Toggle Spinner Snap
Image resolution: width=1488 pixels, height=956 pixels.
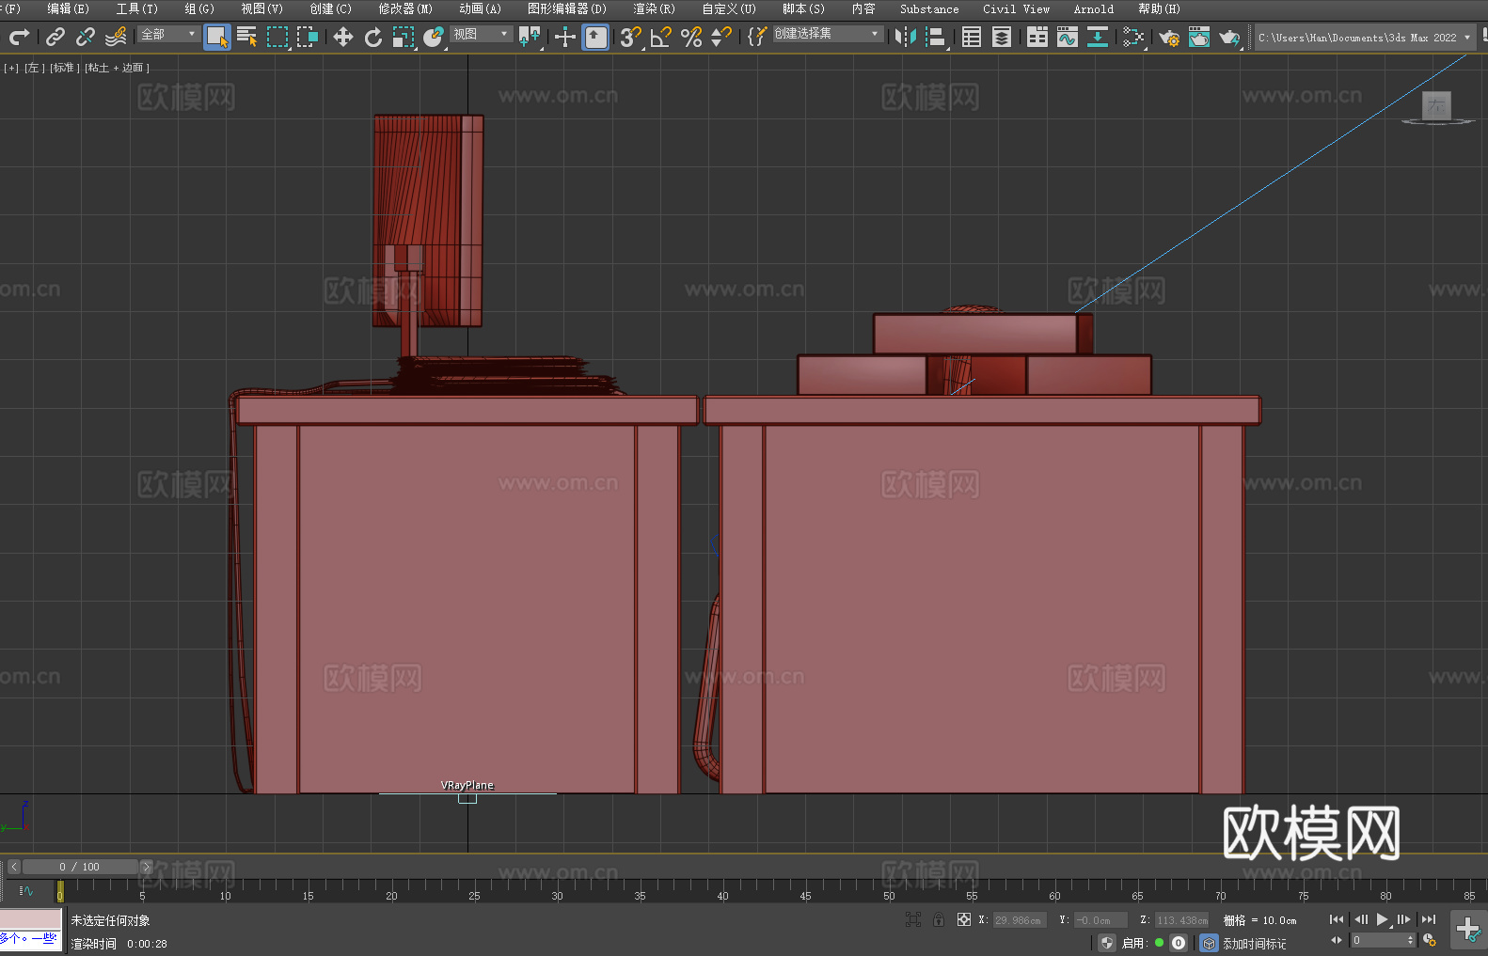coord(721,37)
